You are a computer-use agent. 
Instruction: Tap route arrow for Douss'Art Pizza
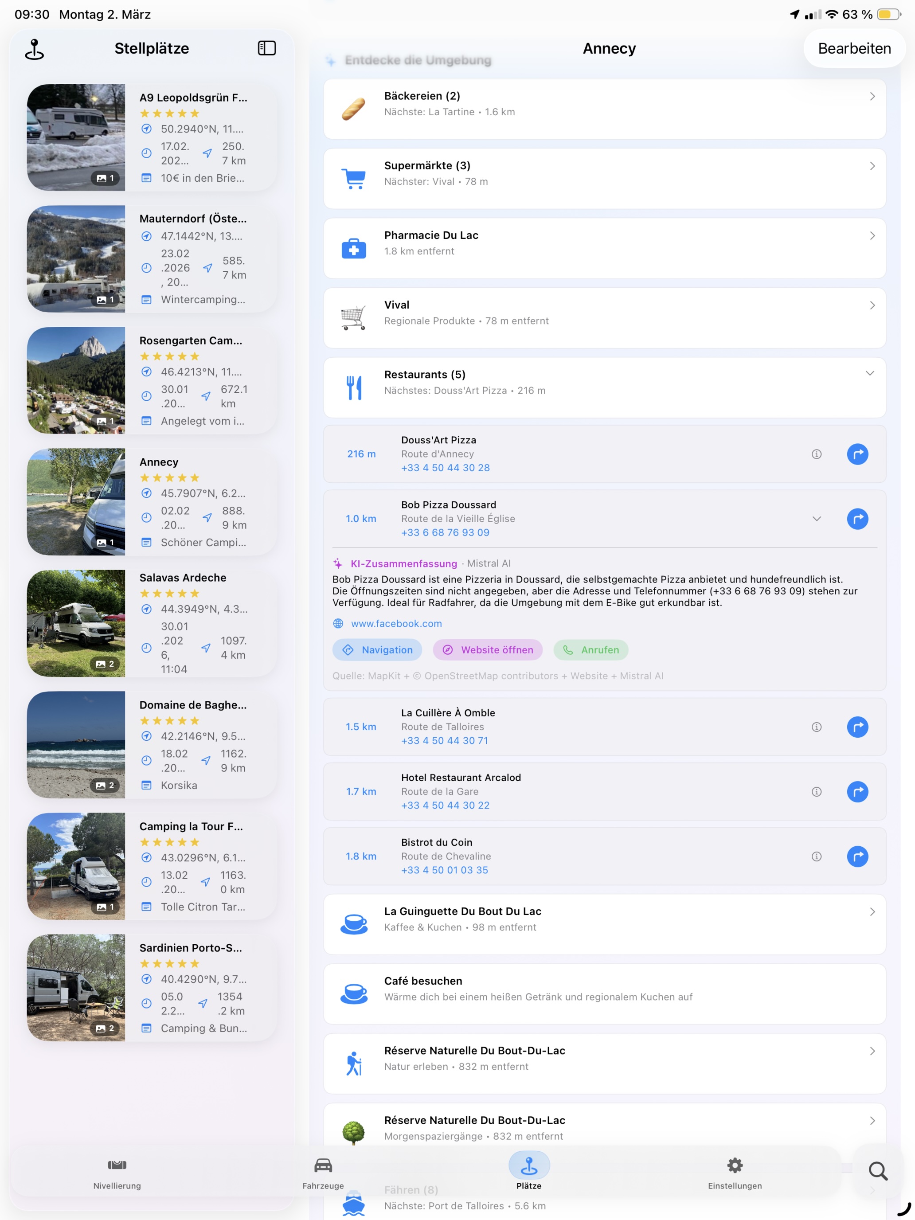[857, 454]
